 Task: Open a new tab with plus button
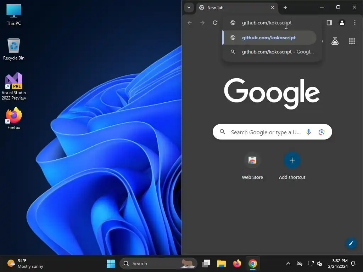(285, 8)
